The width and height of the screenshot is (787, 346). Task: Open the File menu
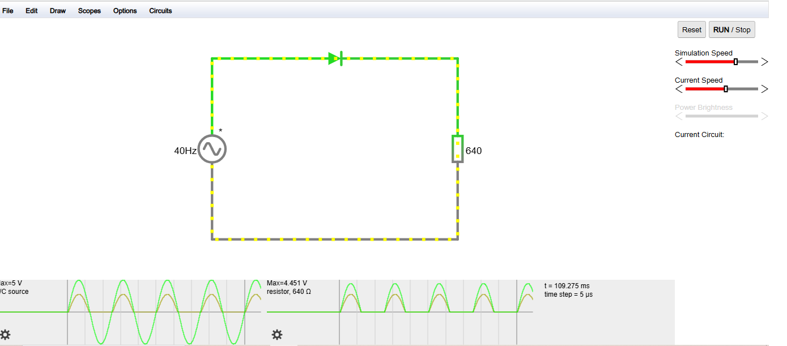[8, 11]
